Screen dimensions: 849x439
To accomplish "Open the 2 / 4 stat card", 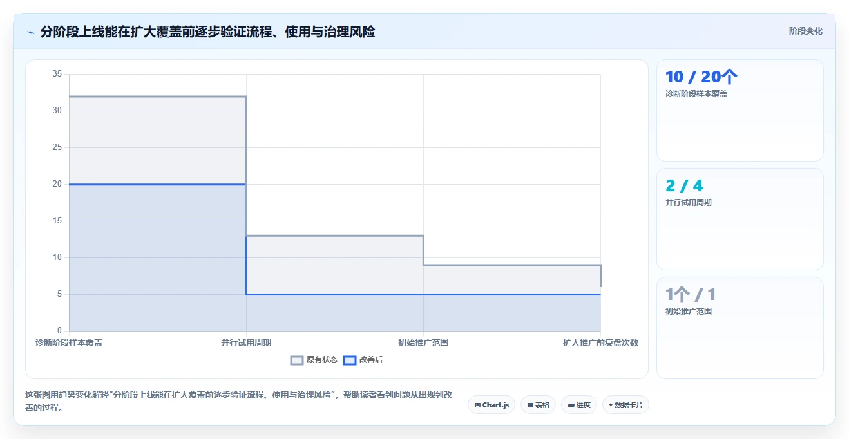I will pos(739,219).
